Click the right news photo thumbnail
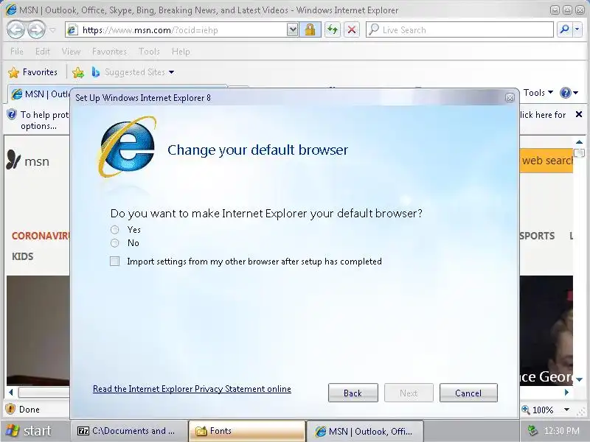Viewport: 590px width, 442px height. tap(546, 330)
